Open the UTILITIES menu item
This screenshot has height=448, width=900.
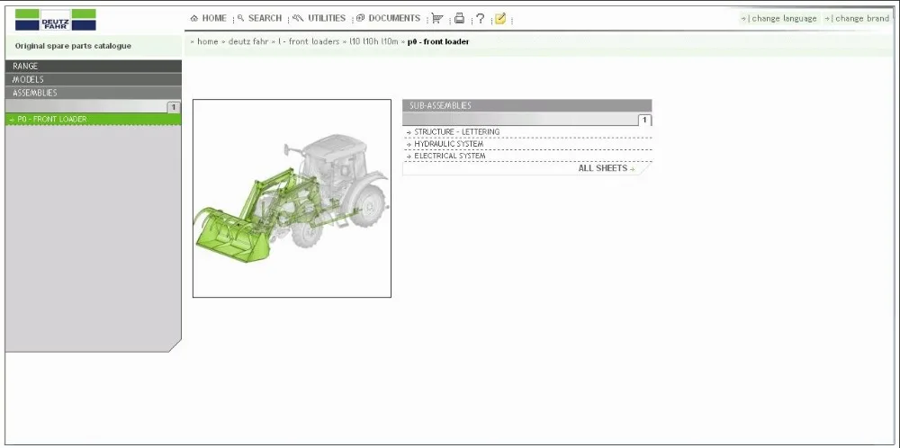point(319,18)
